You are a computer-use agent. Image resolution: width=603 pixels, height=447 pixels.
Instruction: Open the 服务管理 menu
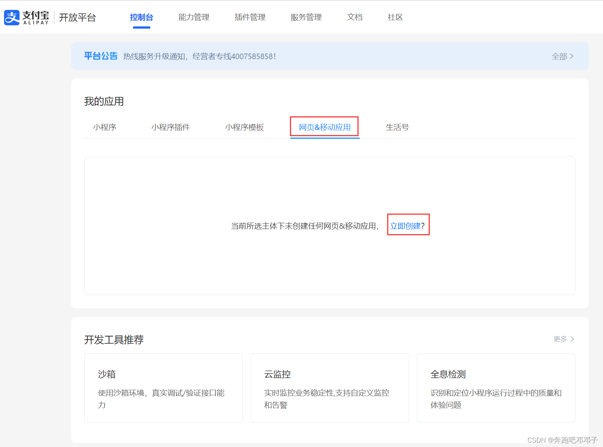[x=306, y=17]
